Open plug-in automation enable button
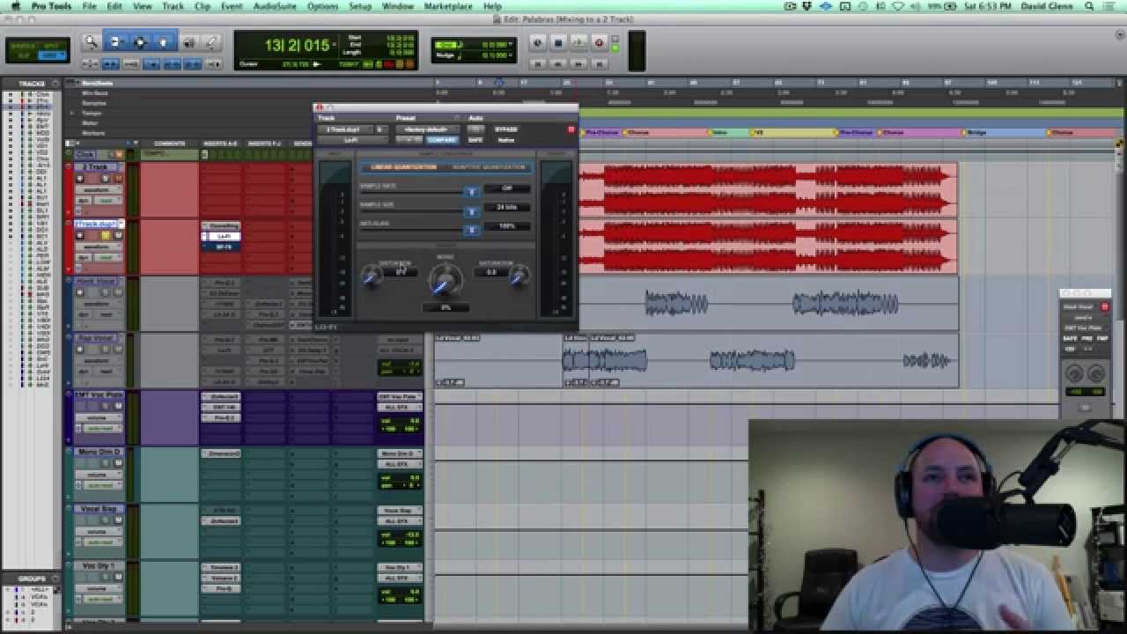The image size is (1127, 634). [x=475, y=129]
